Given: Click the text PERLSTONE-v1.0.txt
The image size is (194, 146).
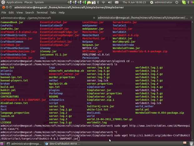Looking at the screenshot, I should [96, 55].
